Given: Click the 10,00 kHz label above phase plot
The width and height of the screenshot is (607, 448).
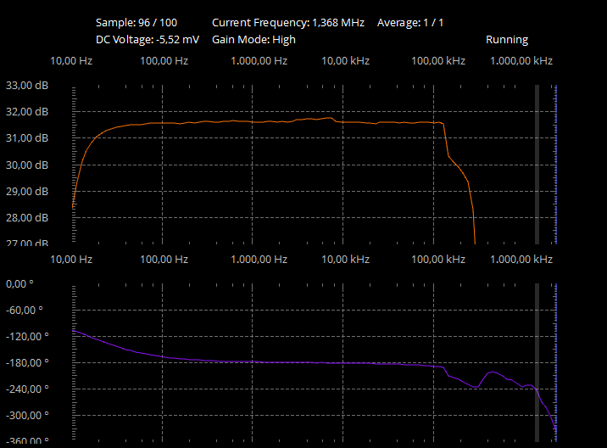Looking at the screenshot, I should tap(345, 260).
